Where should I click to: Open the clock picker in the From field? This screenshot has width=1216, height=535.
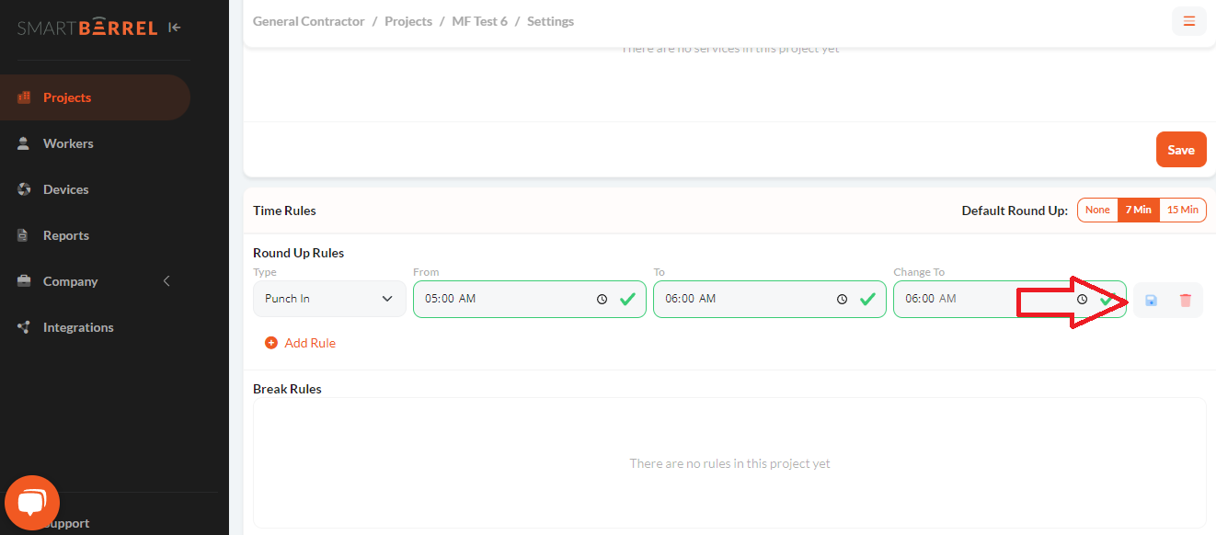(602, 299)
